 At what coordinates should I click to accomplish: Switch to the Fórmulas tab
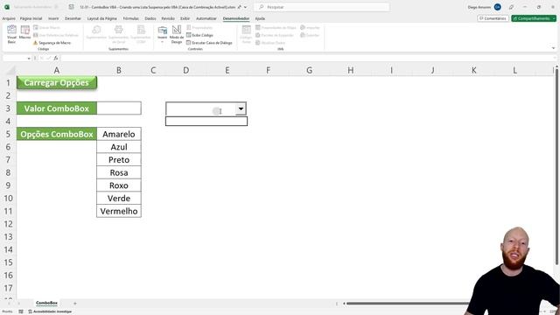130,18
